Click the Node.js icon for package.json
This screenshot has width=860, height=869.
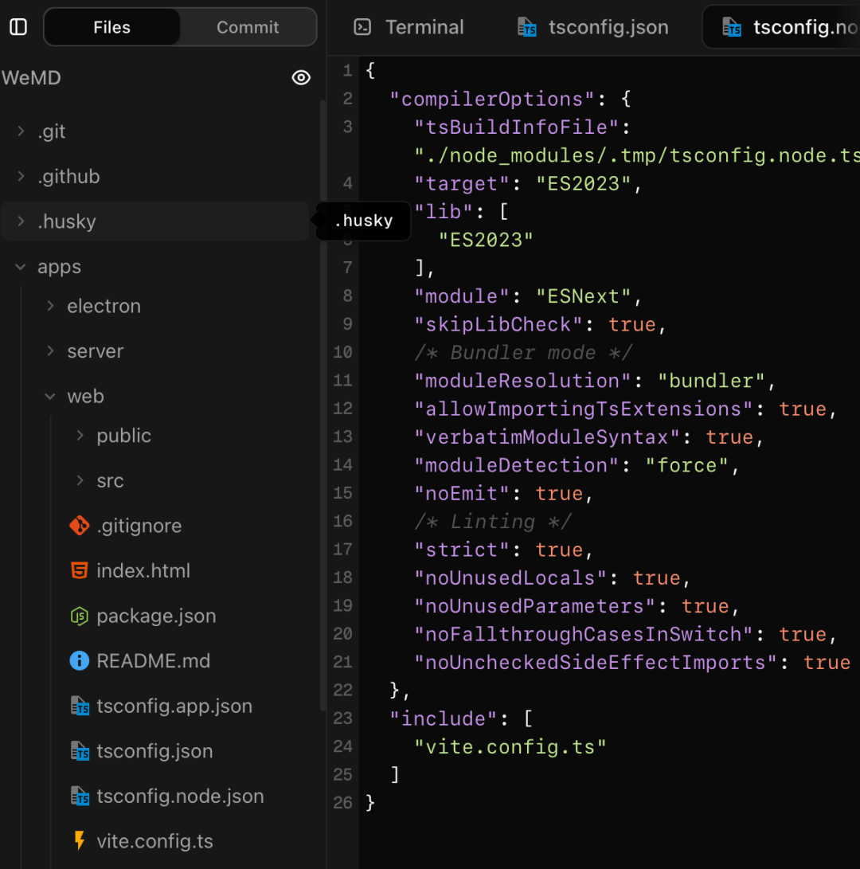[80, 616]
